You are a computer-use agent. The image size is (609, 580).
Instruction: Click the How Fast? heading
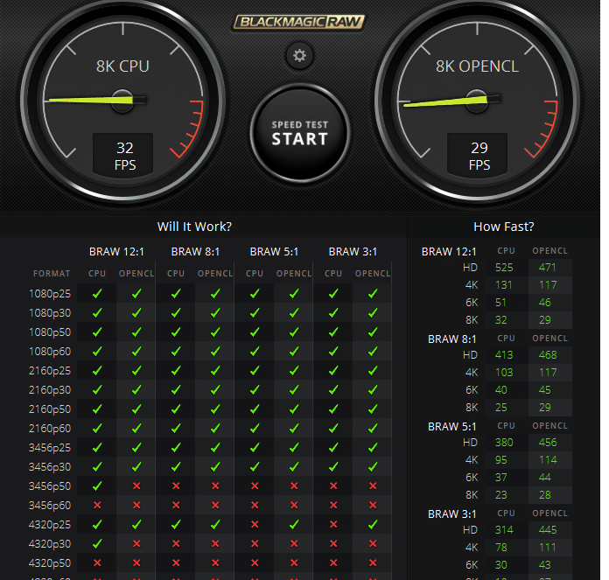tap(504, 227)
